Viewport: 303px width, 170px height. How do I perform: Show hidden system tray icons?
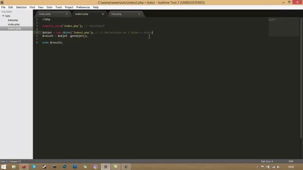tap(257, 167)
